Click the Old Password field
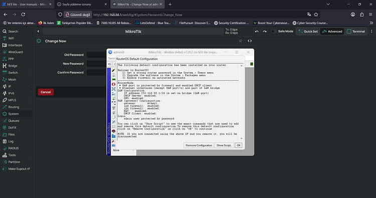Screen dimensions: 376x198 tap(97, 55)
